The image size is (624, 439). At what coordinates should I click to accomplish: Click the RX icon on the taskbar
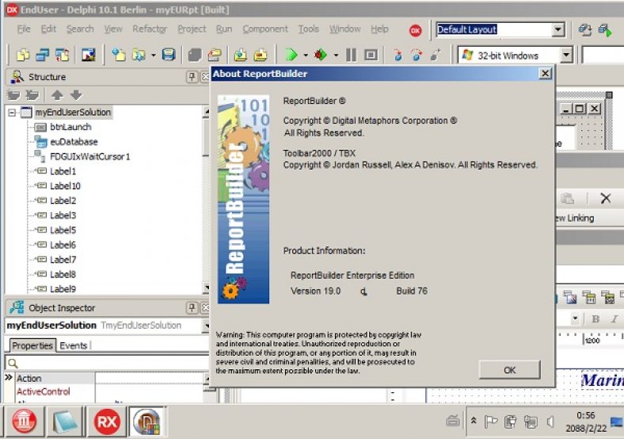[x=107, y=422]
